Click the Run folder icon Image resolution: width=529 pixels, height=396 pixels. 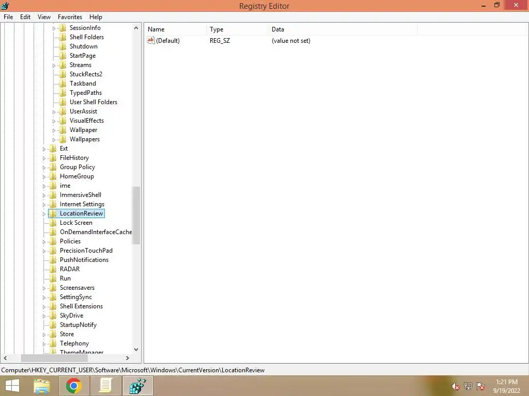pyautogui.click(x=53, y=278)
